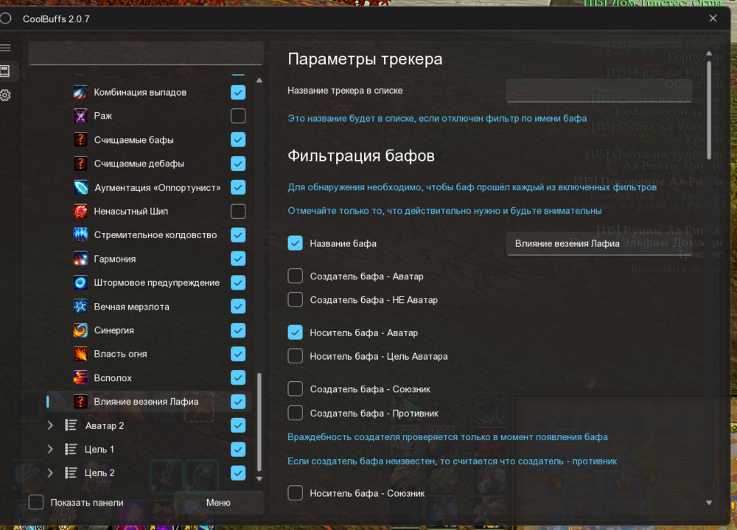The image size is (737, 530).
Task: Enable the Создатель бафа - Аватар checkbox
Action: click(x=295, y=276)
